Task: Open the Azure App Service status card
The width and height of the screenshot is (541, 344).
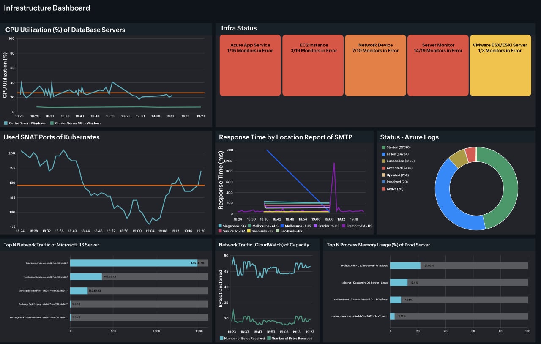Action: click(250, 66)
